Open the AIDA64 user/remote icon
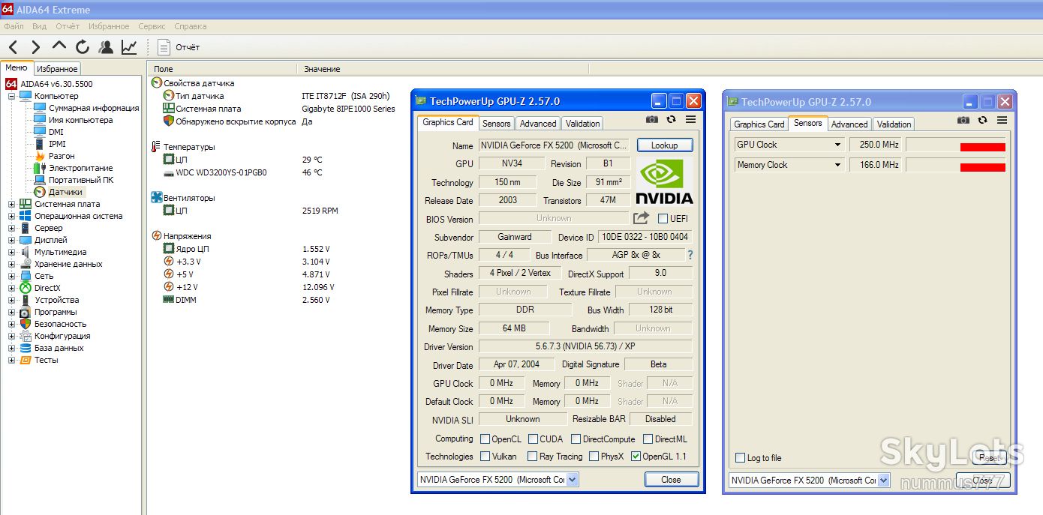The image size is (1043, 515). (106, 47)
